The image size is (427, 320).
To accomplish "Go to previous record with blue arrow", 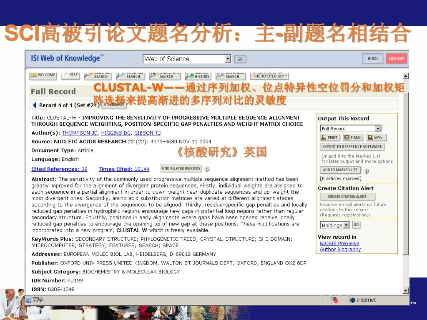I will click(x=35, y=105).
